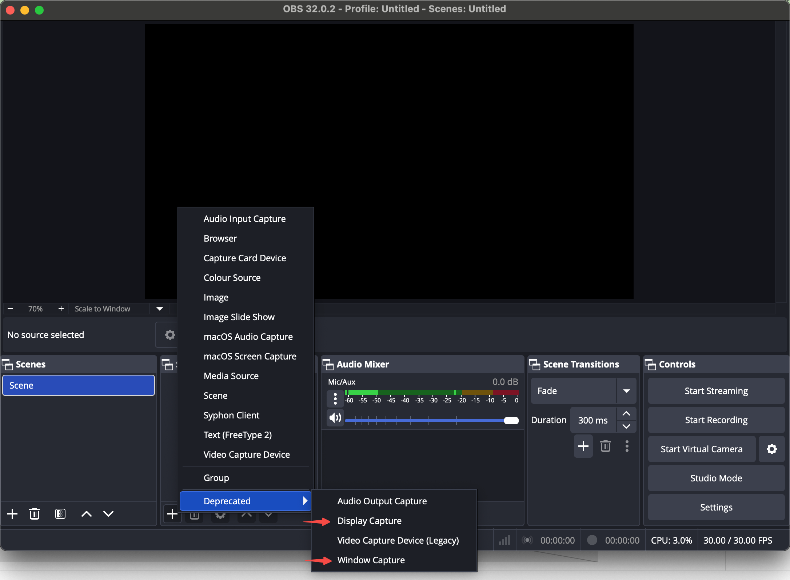Zoom the preview out with the minus control
Image resolution: width=790 pixels, height=580 pixels.
click(x=10, y=308)
